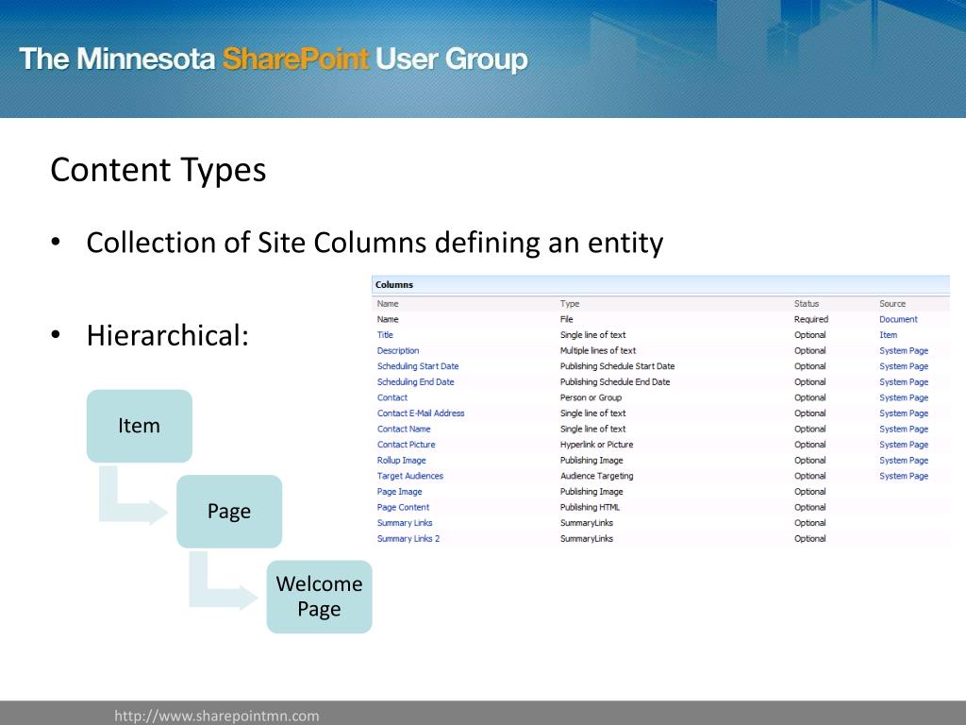Click the Page Image column link
The image size is (966, 725).
pyautogui.click(x=399, y=492)
